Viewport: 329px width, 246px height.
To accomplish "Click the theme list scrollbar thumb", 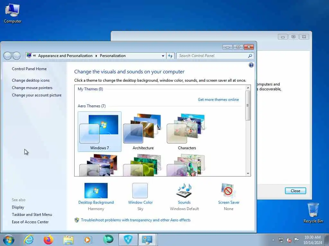I will pyautogui.click(x=248, y=105).
